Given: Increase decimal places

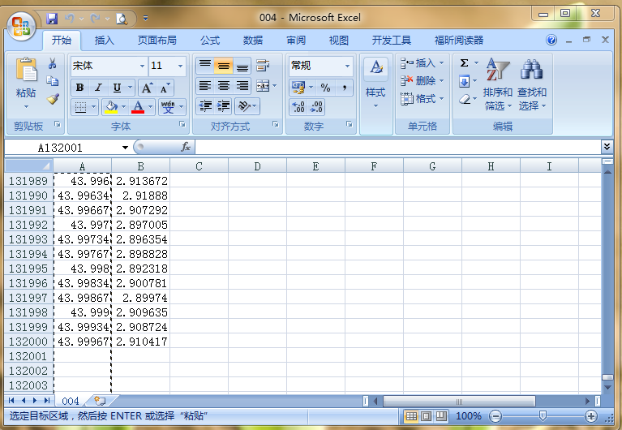Looking at the screenshot, I should (x=298, y=107).
